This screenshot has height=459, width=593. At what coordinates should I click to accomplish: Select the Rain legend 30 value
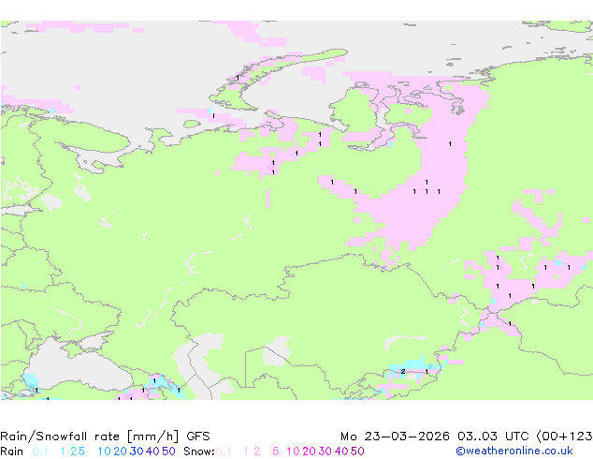tap(137, 452)
